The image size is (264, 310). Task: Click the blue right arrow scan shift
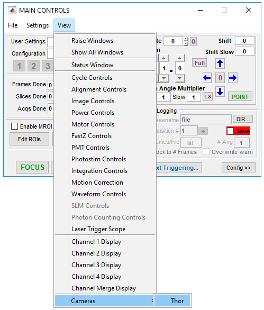click(233, 78)
